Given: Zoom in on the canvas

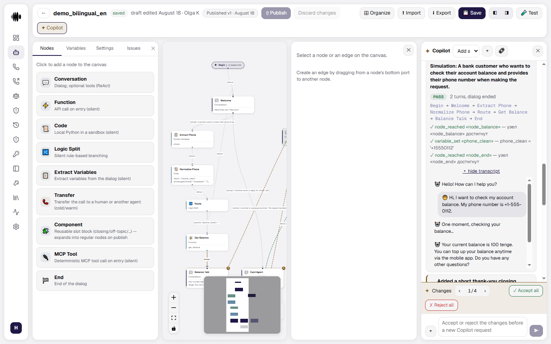Looking at the screenshot, I should 174,297.
